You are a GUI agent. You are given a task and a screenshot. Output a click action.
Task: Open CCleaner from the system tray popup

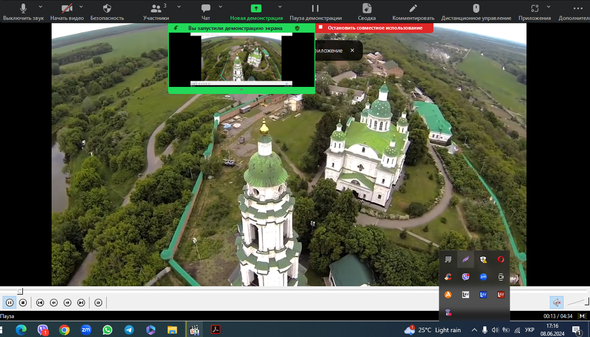click(448, 277)
